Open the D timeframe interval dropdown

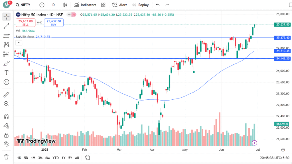coord(53,5)
